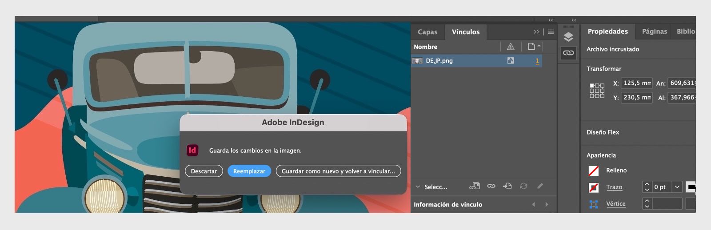Screen dimensions: 711x230
Task: Collapse the icon dock with double arrows
Action: 574,20
